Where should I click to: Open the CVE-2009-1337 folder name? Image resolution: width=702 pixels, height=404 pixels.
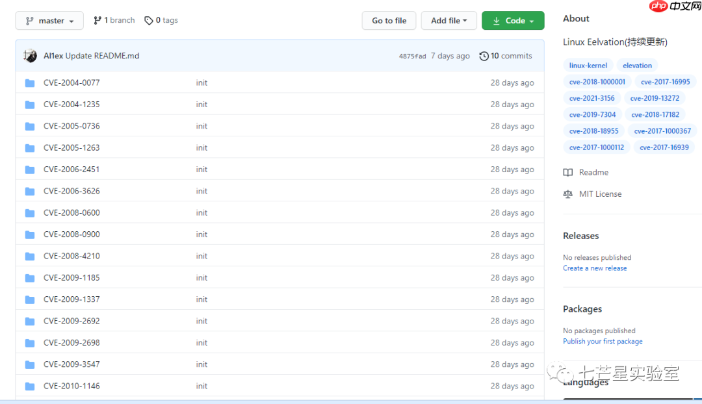pos(71,299)
